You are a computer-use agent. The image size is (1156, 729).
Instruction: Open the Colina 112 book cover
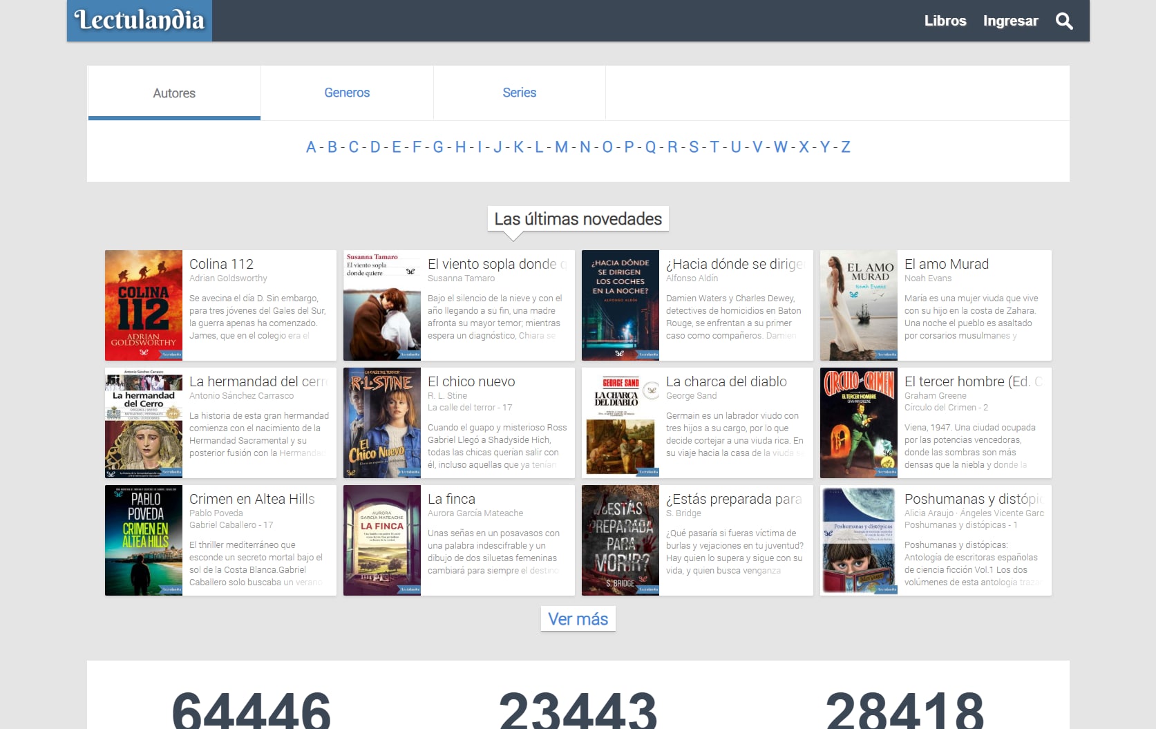144,305
